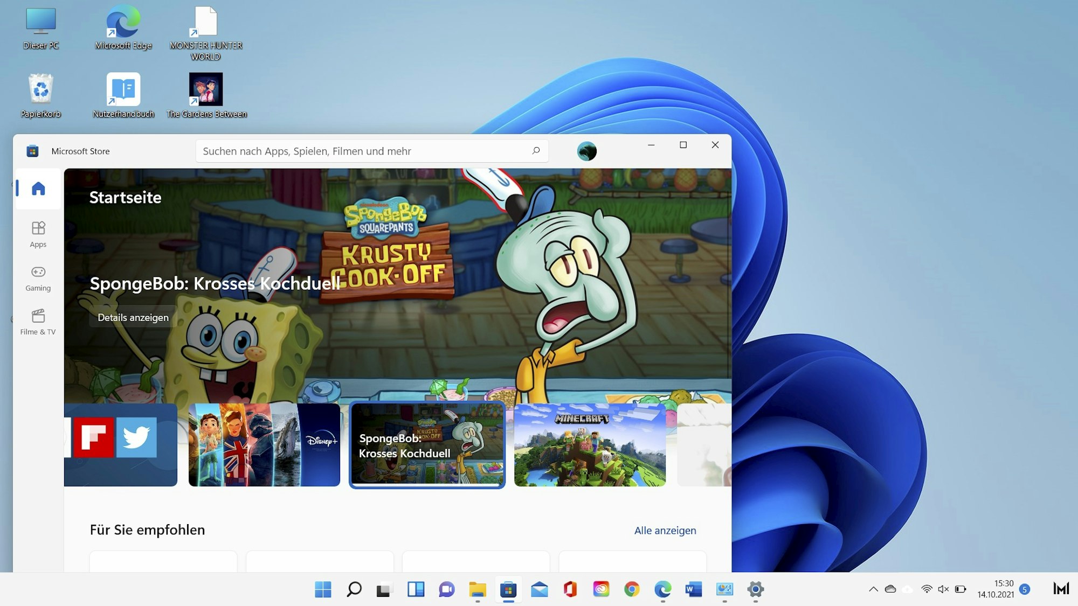Viewport: 1078px width, 606px height.
Task: Open the Startseite home icon in Store sidebar
Action: [38, 189]
